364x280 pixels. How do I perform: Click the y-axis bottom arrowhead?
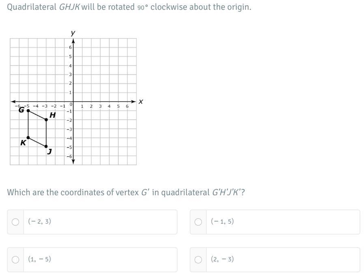pos(73,162)
